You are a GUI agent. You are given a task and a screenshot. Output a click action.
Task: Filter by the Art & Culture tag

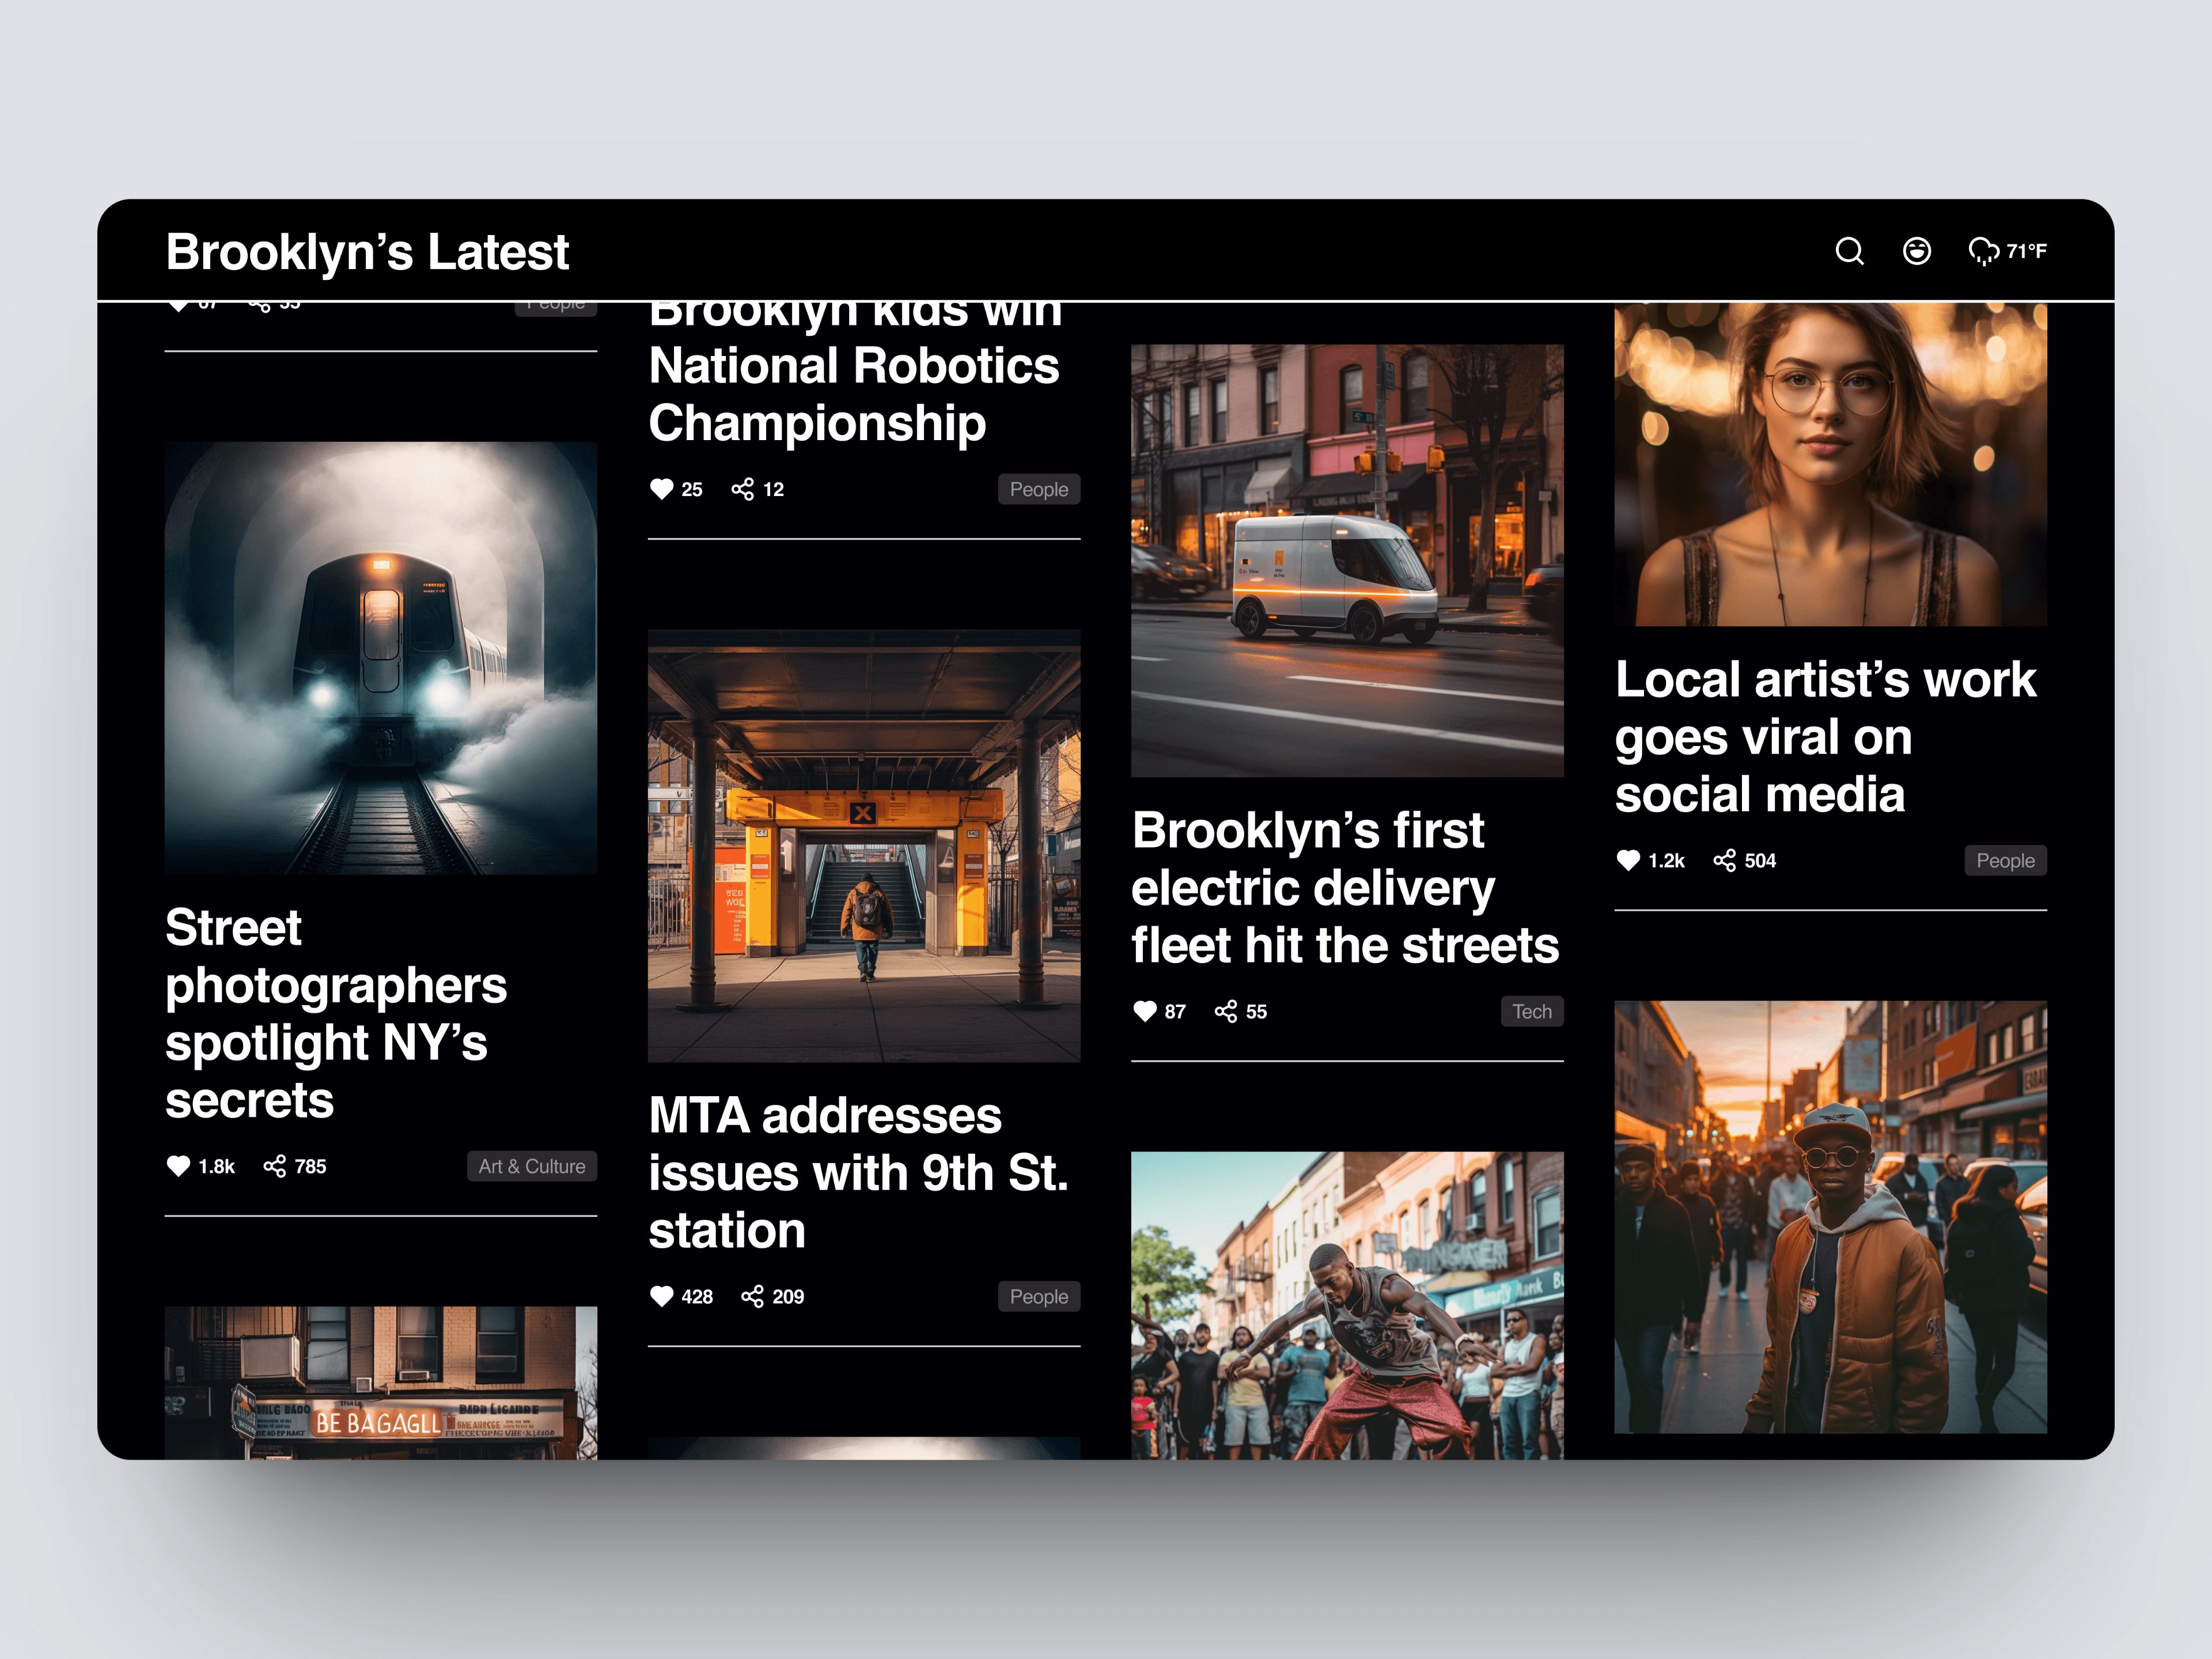coord(532,1166)
